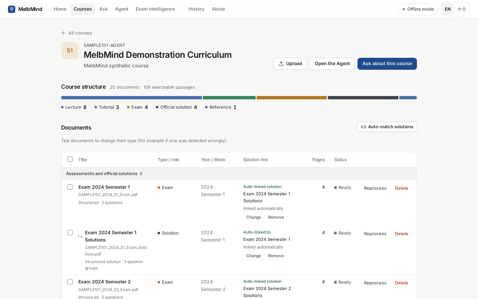Image resolution: width=478 pixels, height=299 pixels.
Task: Click the back arrow beside All courses
Action: (x=64, y=33)
